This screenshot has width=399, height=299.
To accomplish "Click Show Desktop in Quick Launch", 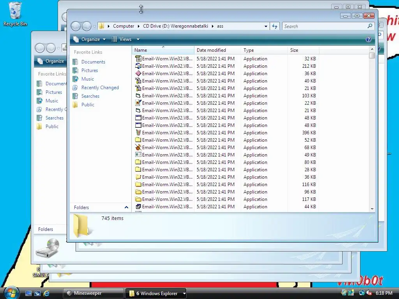I will click(x=28, y=293).
